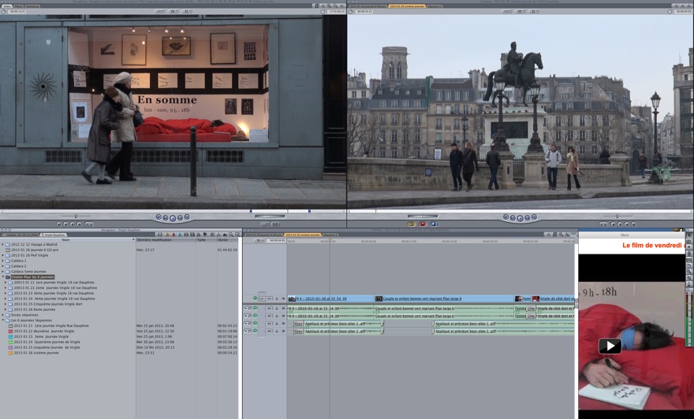Select the Pen tool in tool palette

689,284
